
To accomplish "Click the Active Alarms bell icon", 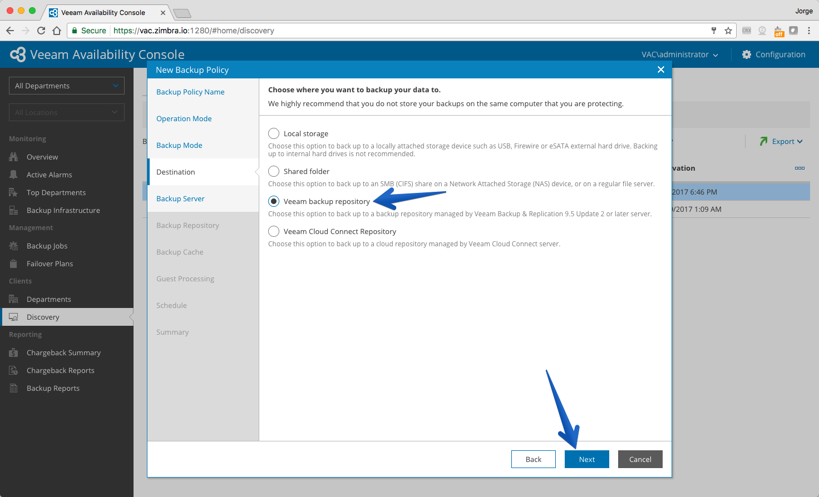I will (x=13, y=175).
